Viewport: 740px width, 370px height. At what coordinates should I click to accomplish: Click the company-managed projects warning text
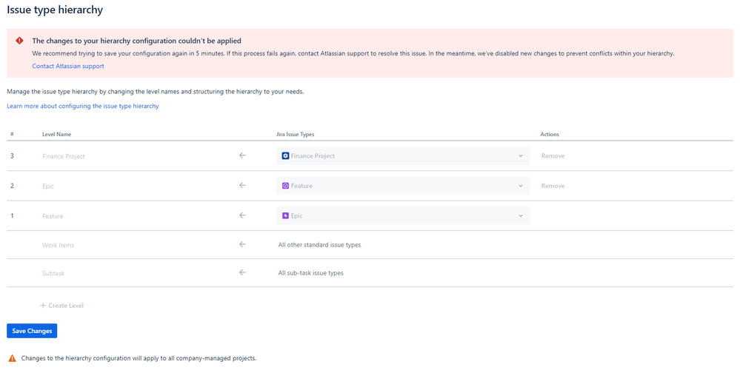point(139,358)
